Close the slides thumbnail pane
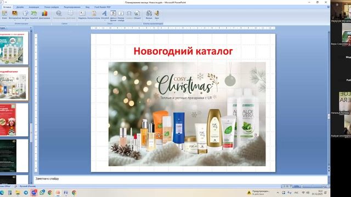The height and width of the screenshot is (197, 351). pyautogui.click(x=31, y=28)
